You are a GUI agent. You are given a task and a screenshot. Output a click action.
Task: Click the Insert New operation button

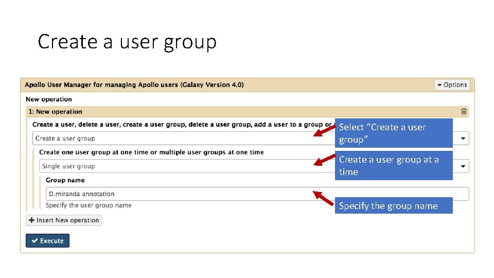[64, 220]
